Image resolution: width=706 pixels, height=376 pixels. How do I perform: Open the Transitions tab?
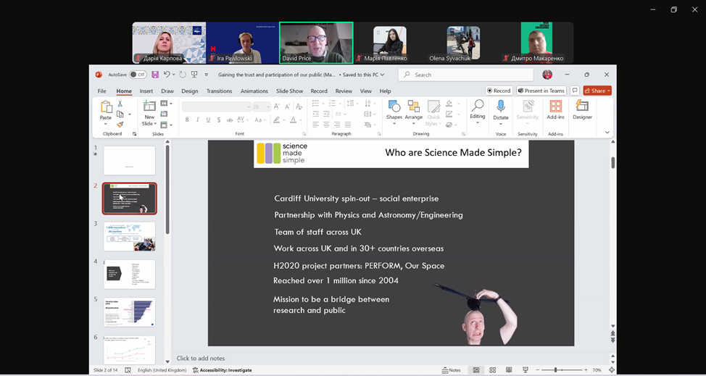pos(220,91)
